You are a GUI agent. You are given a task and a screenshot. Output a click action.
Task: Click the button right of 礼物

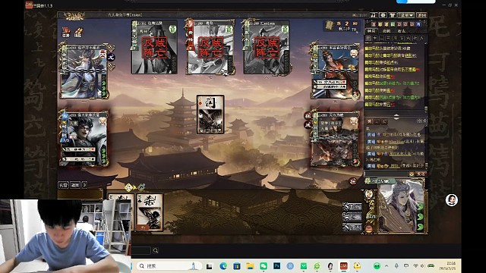coord(75,185)
